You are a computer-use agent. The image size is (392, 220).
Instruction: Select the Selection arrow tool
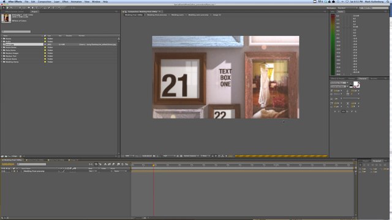click(4, 8)
